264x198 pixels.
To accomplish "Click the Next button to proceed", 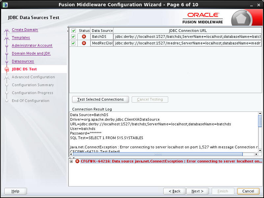I will click(x=198, y=191).
